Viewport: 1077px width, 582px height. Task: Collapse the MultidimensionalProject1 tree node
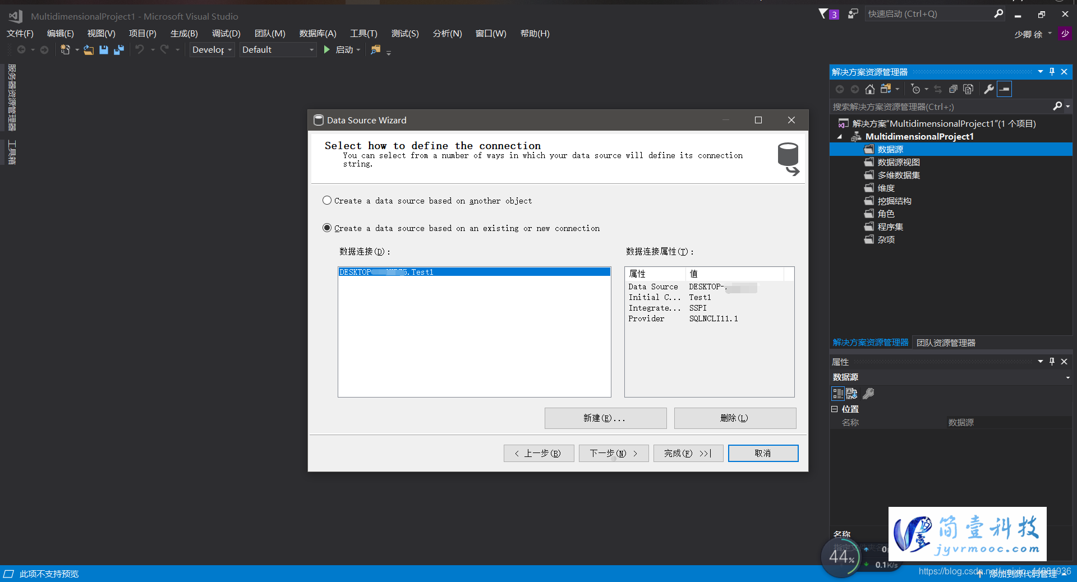coord(840,137)
